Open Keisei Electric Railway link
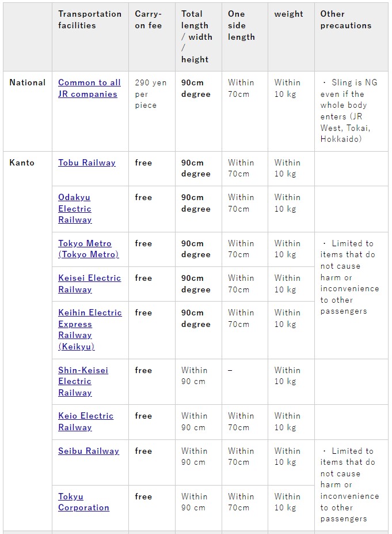Image resolution: width=392 pixels, height=534 pixels. point(89,284)
